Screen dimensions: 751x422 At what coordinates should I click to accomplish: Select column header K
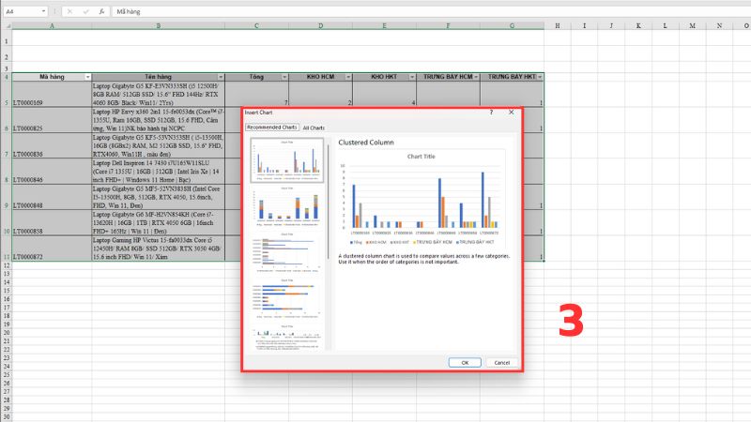point(638,25)
